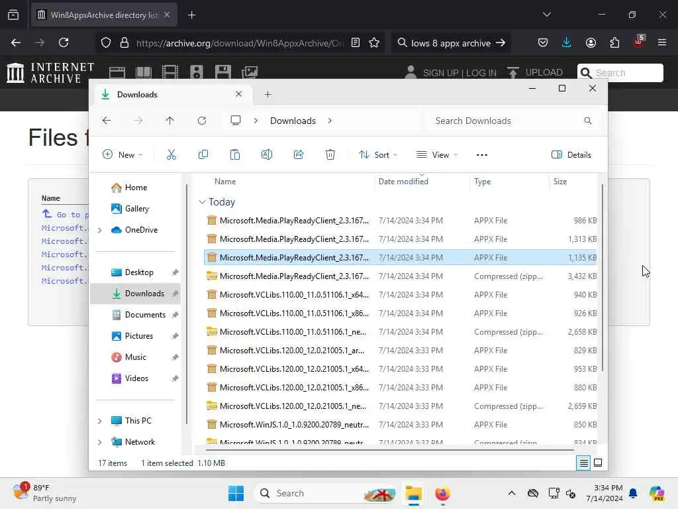Select the Win8AppxArchive Firefox tab
678x509 pixels.
click(103, 15)
